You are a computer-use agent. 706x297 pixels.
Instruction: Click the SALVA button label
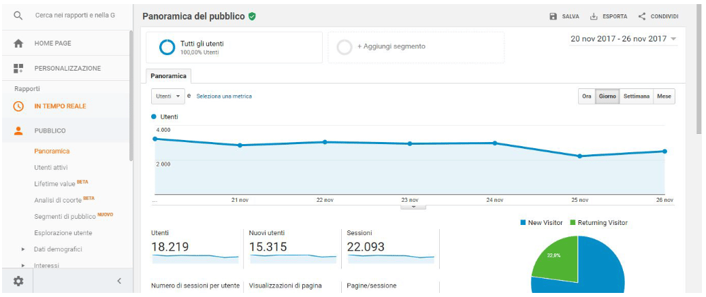click(571, 16)
